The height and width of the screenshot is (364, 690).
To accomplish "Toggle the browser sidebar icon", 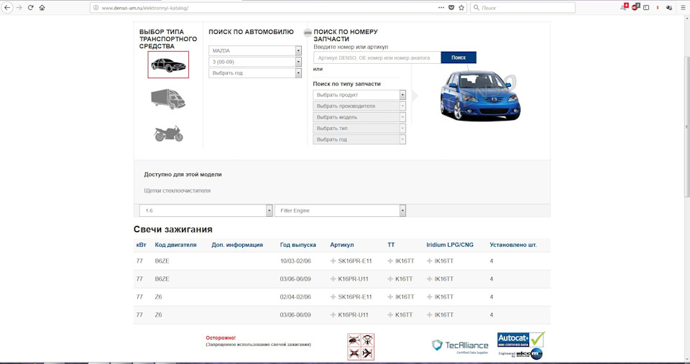I will pos(646,7).
